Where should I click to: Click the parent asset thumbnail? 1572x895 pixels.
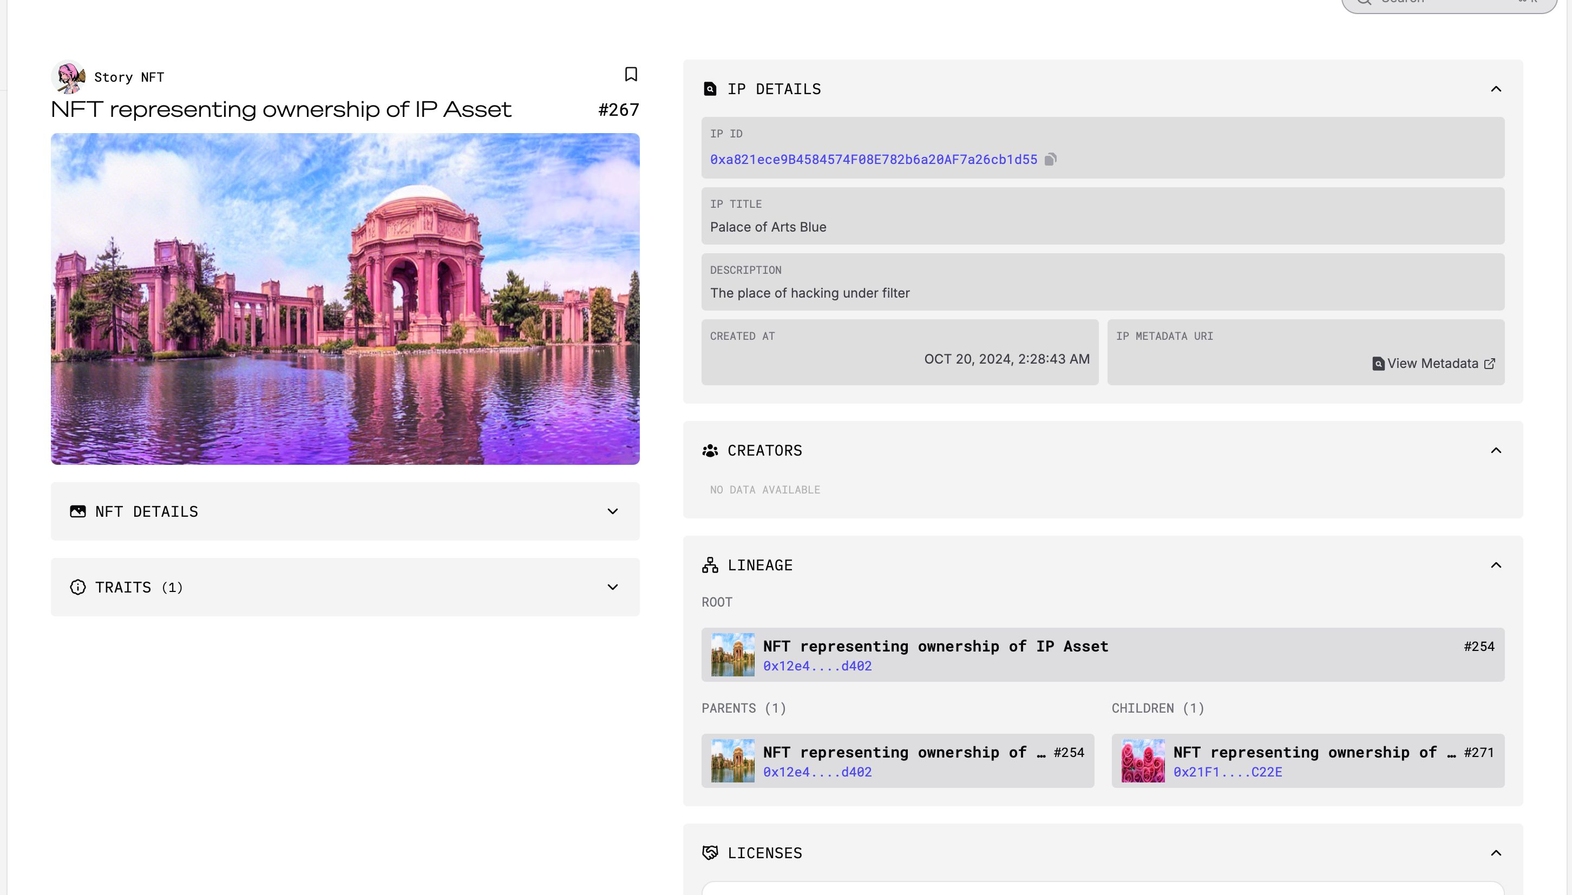coord(733,760)
